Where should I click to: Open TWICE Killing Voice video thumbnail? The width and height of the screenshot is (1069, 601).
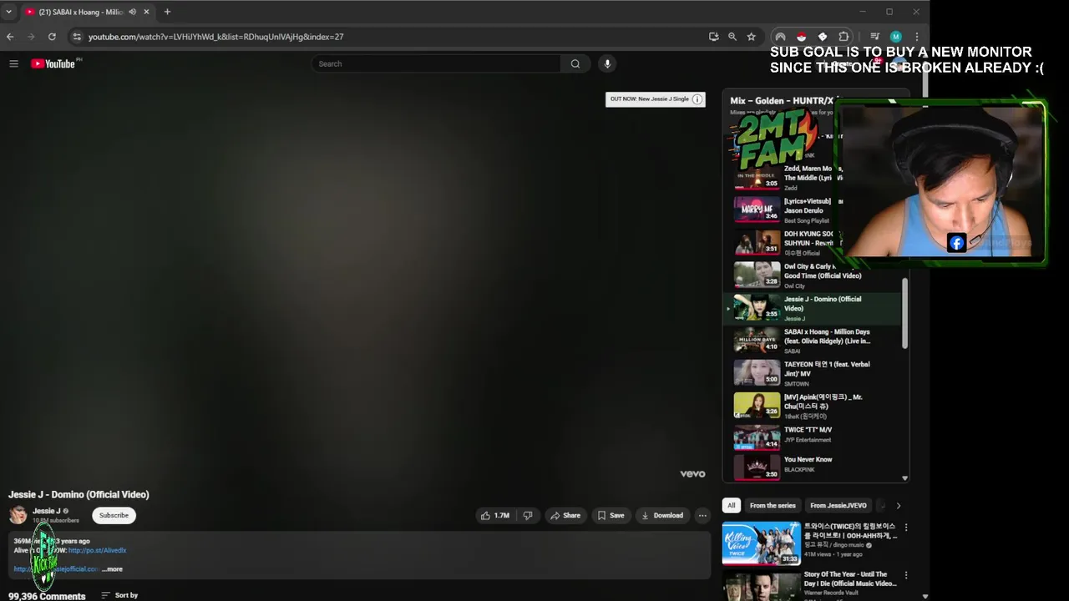pos(761,543)
